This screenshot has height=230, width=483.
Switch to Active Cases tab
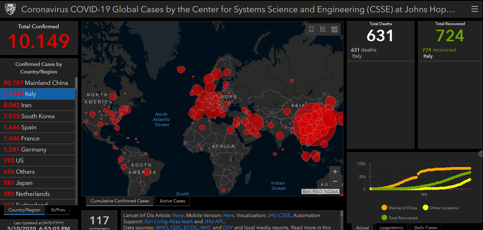click(172, 201)
